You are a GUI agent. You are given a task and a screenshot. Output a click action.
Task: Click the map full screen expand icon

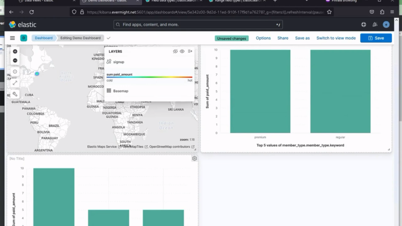(x=15, y=83)
